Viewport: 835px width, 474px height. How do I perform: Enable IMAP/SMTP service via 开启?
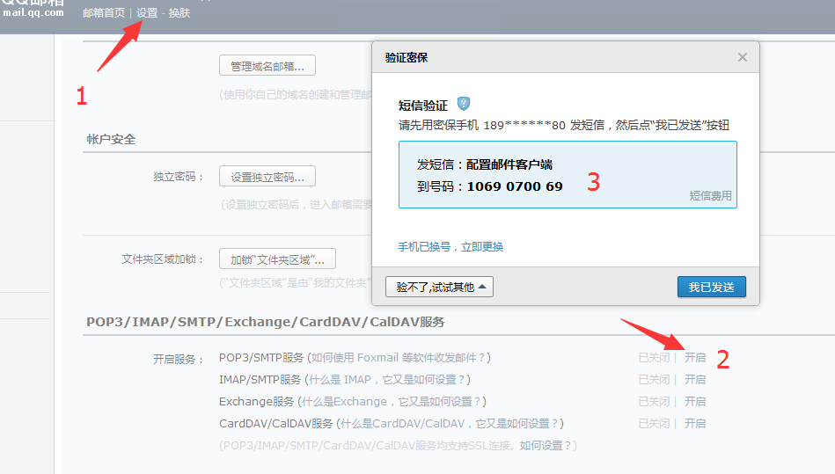pyautogui.click(x=695, y=380)
